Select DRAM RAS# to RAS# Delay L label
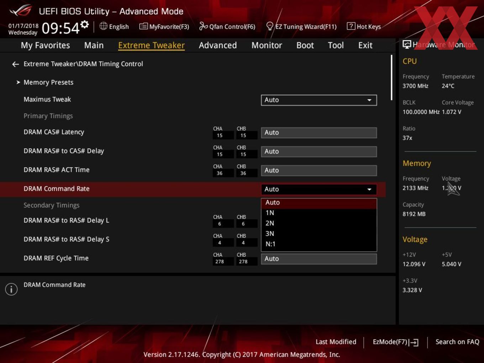 click(66, 220)
